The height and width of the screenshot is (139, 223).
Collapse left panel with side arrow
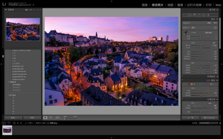pyautogui.click(x=1, y=64)
